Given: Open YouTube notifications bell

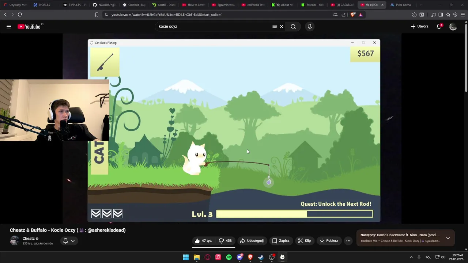Looking at the screenshot, I should pyautogui.click(x=439, y=26).
